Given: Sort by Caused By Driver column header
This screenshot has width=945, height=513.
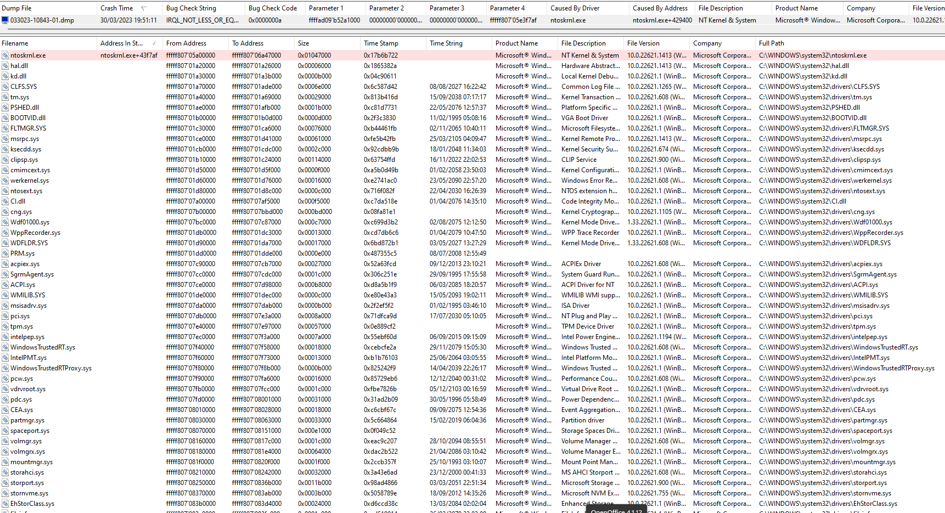Looking at the screenshot, I should tap(588, 8).
